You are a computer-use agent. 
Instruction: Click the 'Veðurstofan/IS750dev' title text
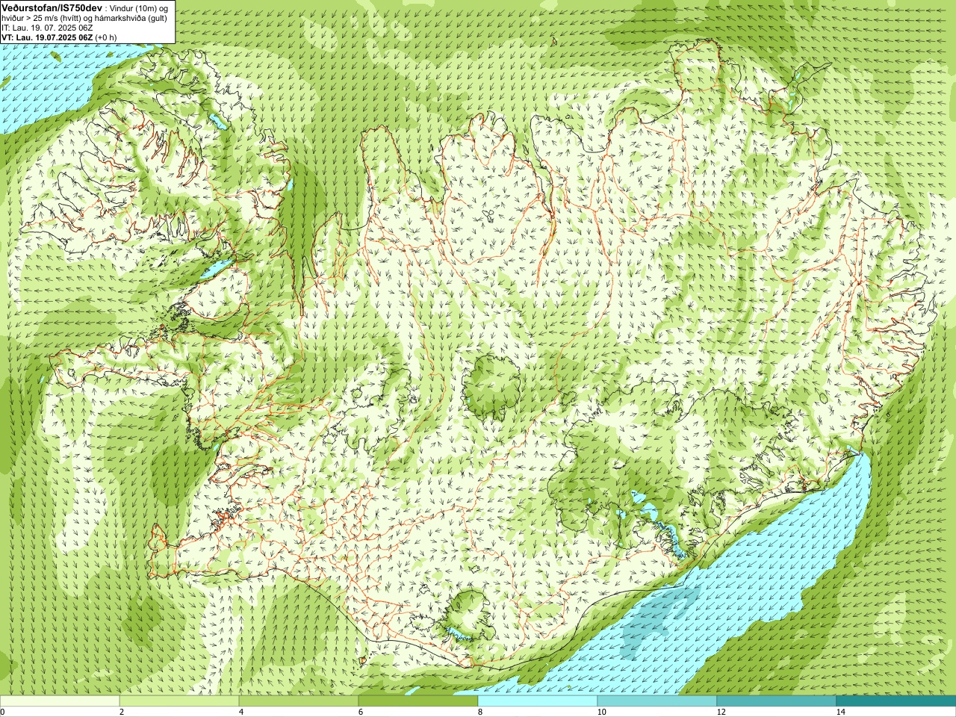(x=52, y=7)
